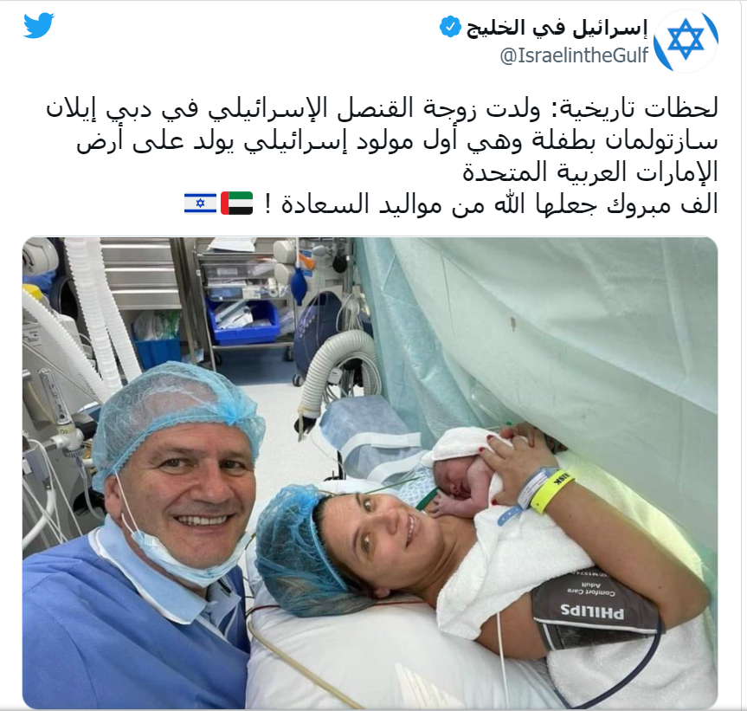The width and height of the screenshot is (747, 711).
Task: Click the Israel flag emoji in tweet
Action: (200, 204)
